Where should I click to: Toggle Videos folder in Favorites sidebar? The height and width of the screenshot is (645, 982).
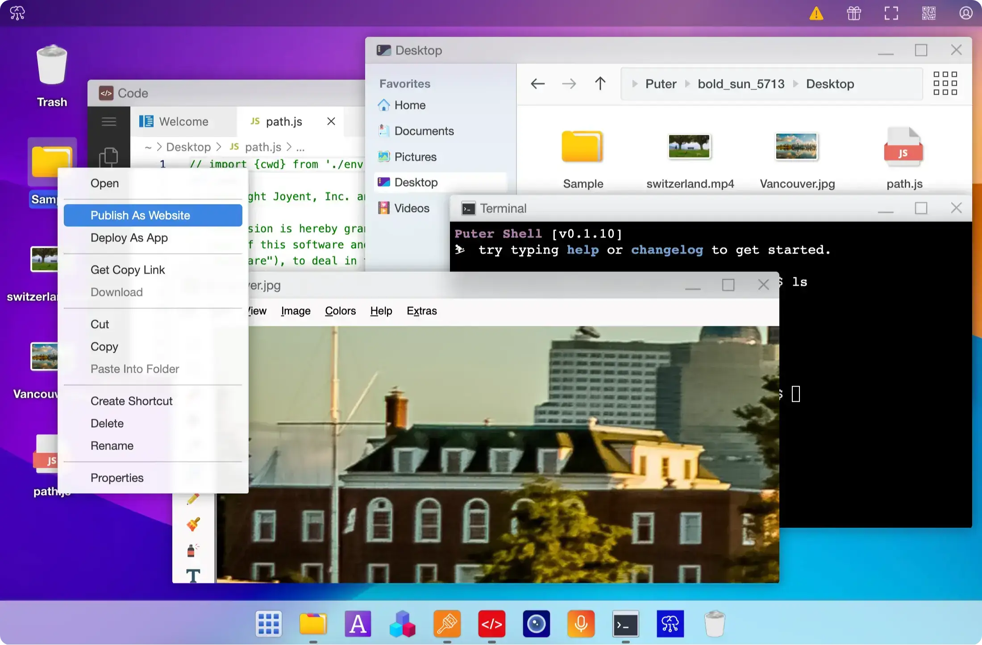412,208
